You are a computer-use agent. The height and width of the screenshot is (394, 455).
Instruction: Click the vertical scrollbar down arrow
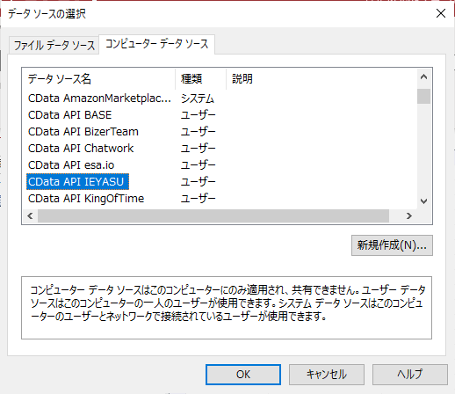[x=423, y=201]
